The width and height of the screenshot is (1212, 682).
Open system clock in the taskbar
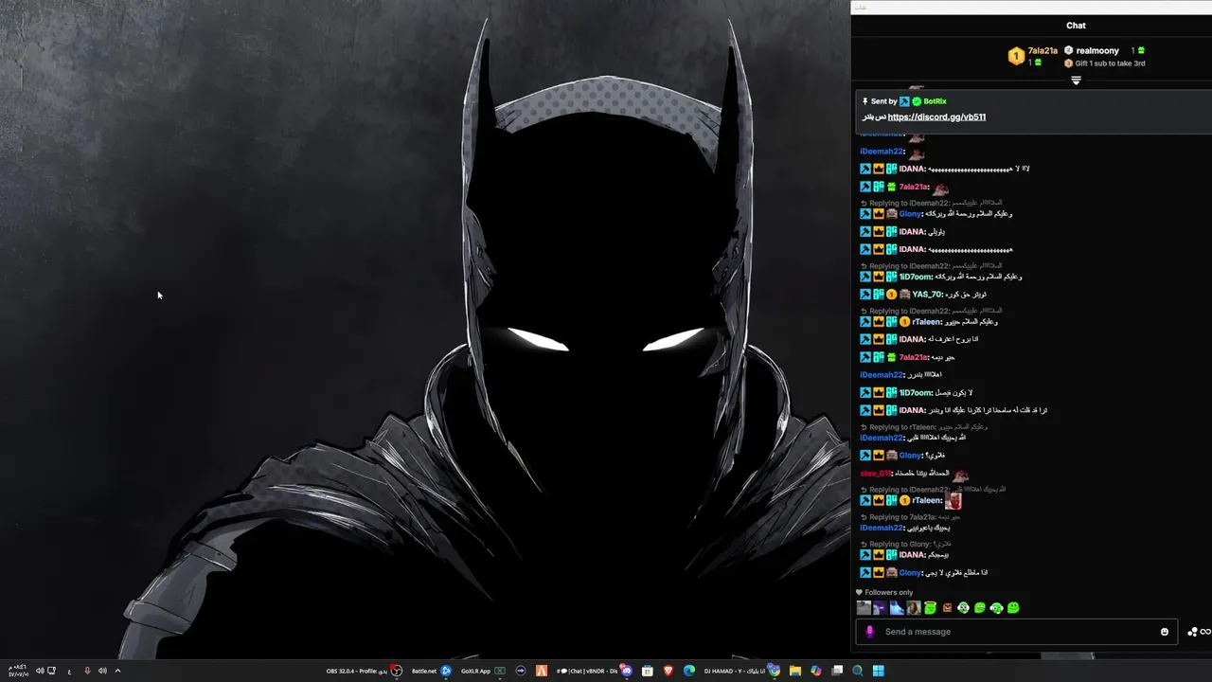point(18,671)
